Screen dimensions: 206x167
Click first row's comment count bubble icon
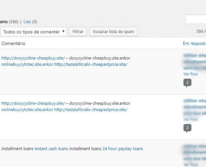click(187, 83)
